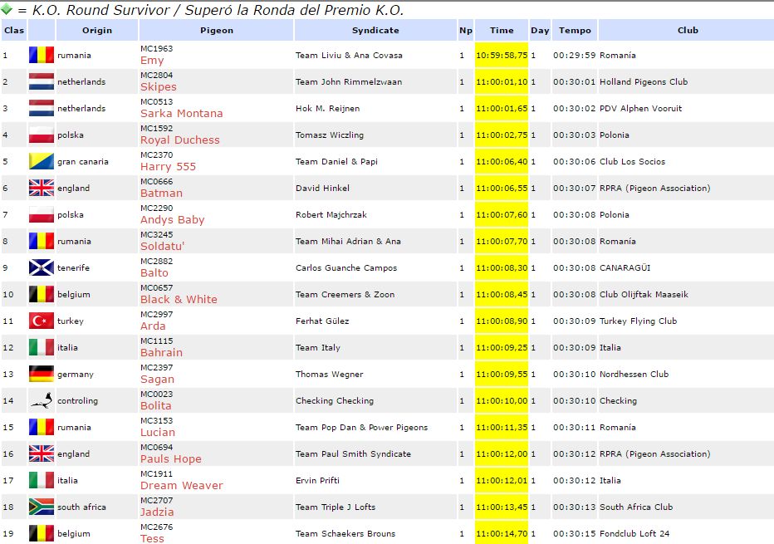The width and height of the screenshot is (774, 544).
Task: Click the Turkey flag beside Arda
Action: click(x=42, y=321)
